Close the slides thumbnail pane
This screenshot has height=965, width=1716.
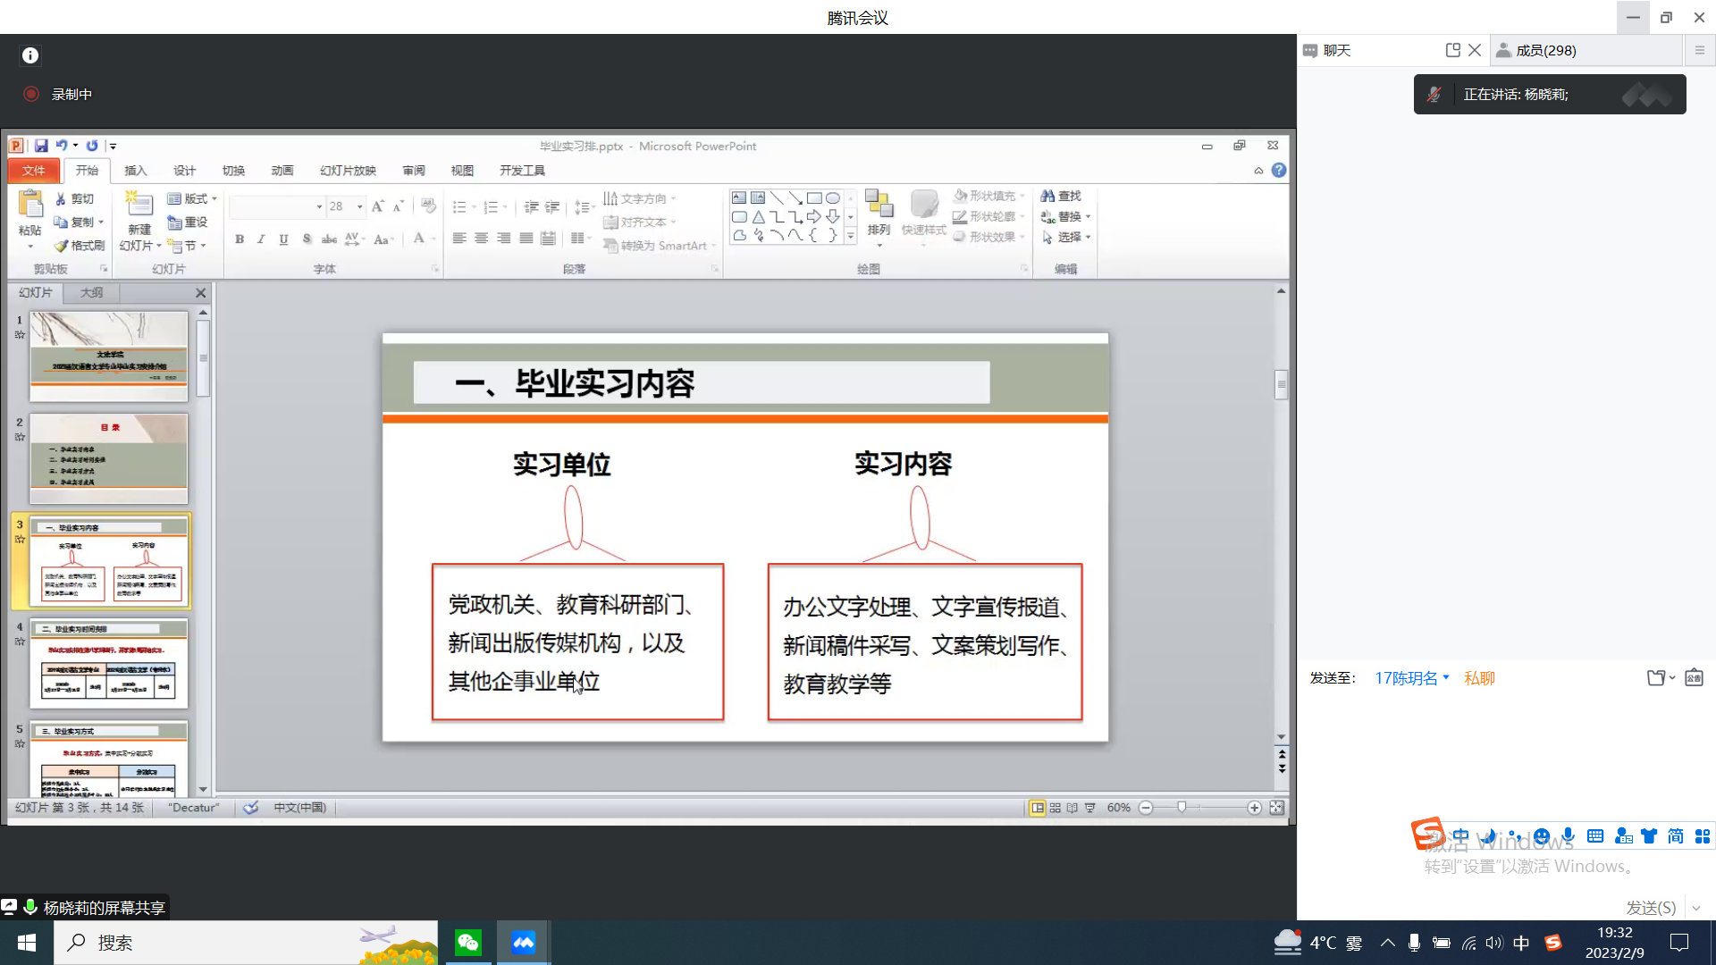coord(201,293)
